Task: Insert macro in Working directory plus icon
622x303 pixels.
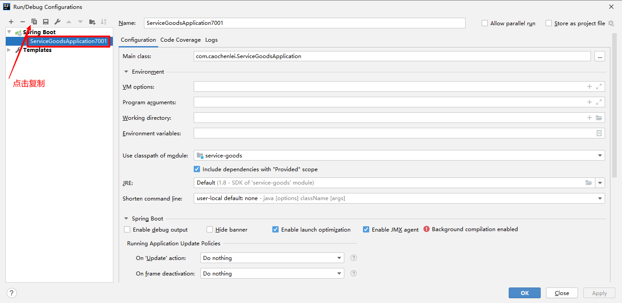Action: tap(590, 118)
